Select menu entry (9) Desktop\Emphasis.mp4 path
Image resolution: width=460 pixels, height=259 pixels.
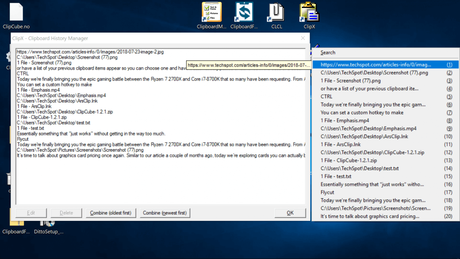[386, 128]
